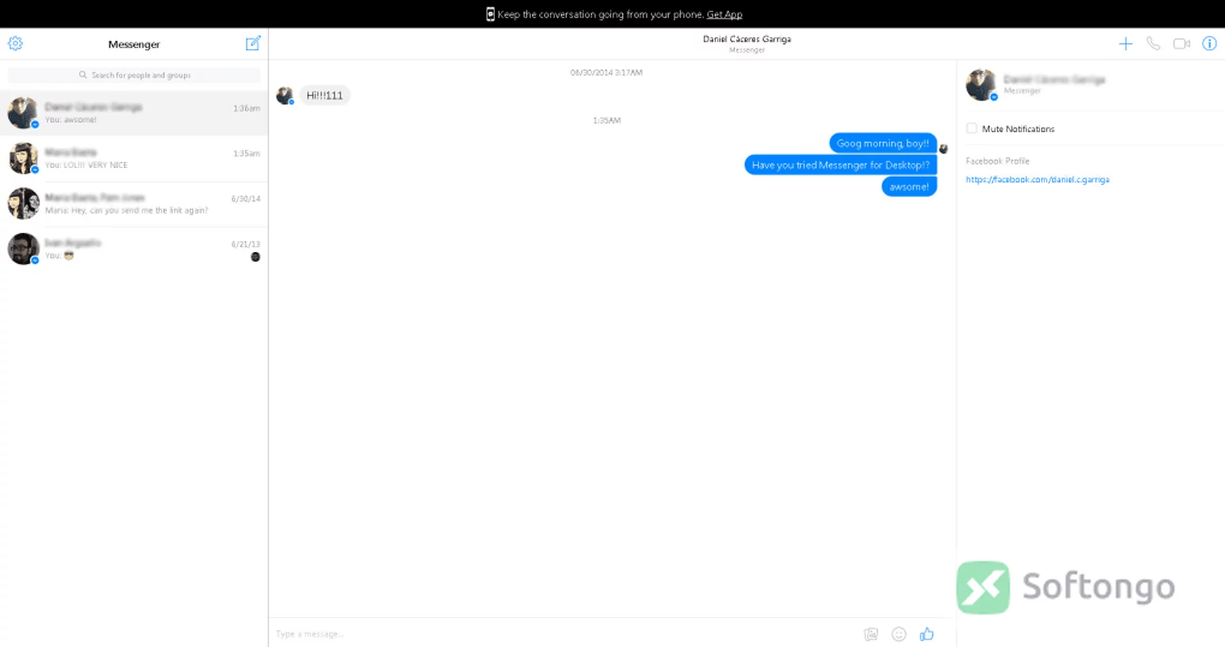
Task: Attach a photo using the image icon
Action: coord(871,634)
